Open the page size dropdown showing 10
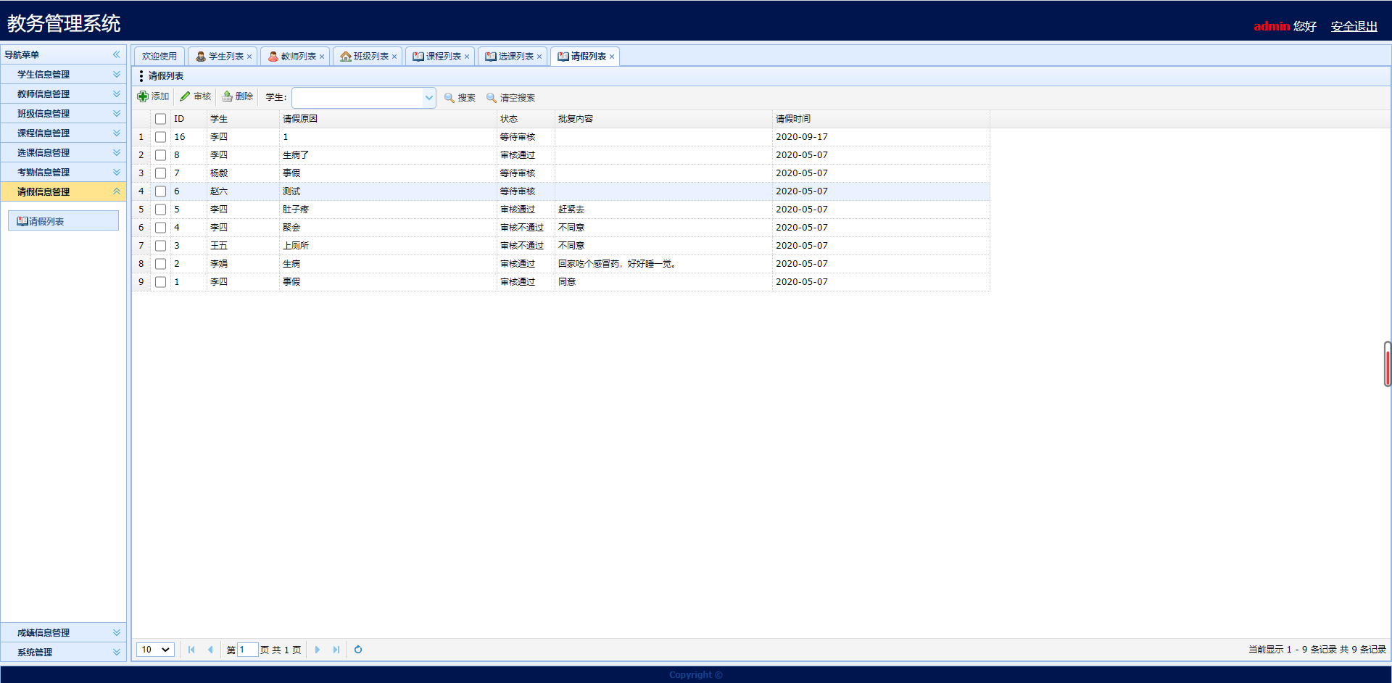Viewport: 1392px width, 683px height. tap(155, 650)
